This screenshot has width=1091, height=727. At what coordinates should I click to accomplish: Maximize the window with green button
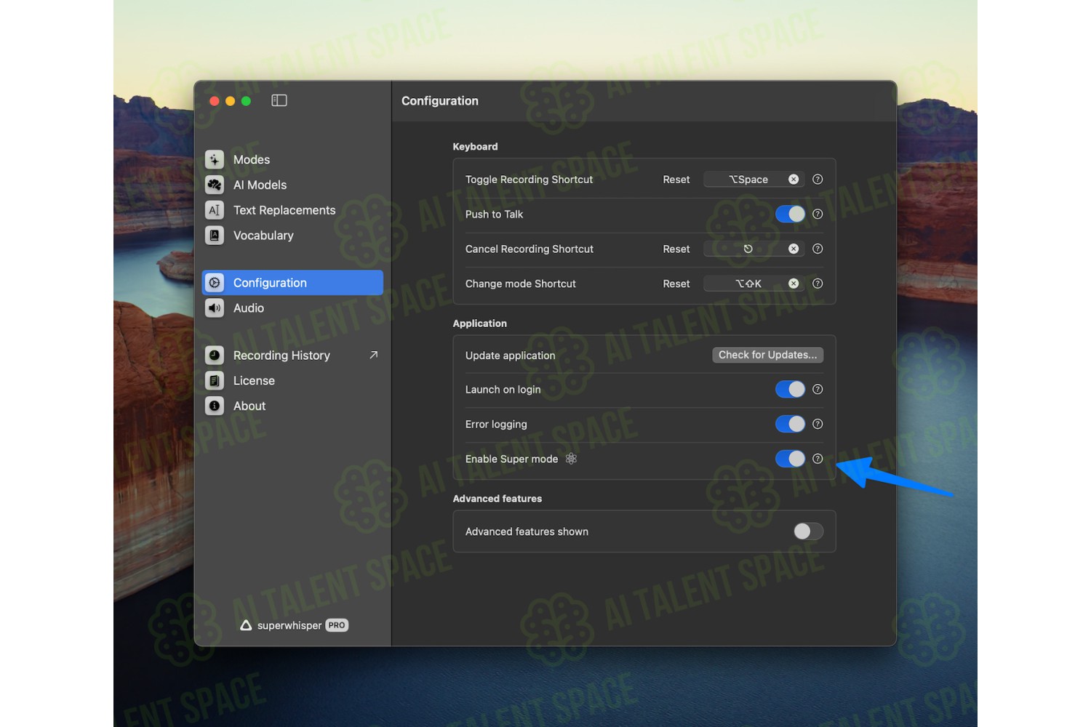pos(247,101)
